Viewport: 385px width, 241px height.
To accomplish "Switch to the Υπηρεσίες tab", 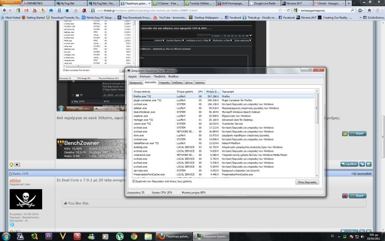I will [x=164, y=82].
